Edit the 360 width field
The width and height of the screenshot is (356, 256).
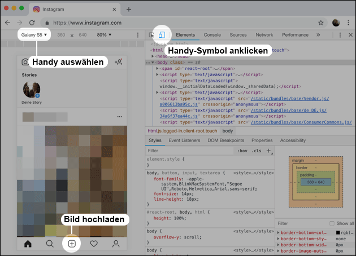click(x=61, y=35)
